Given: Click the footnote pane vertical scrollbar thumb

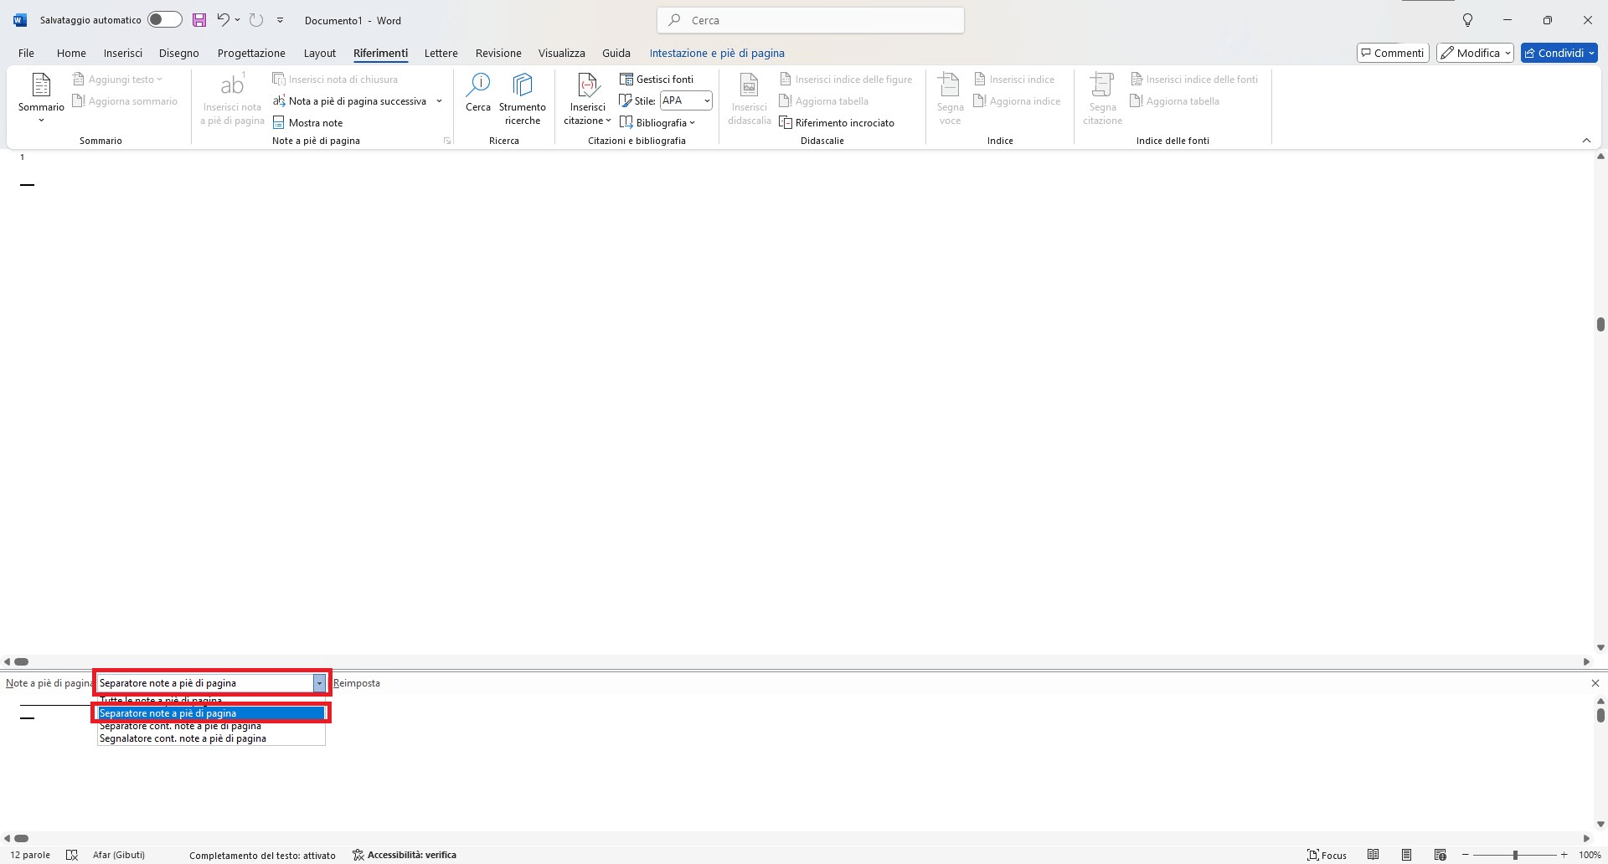Looking at the screenshot, I should (1600, 715).
